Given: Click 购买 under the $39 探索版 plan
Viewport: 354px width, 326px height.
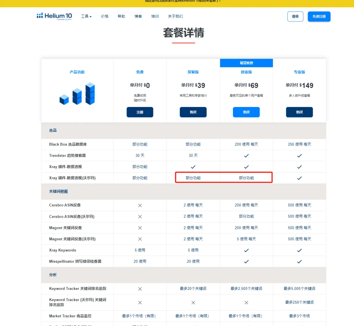Looking at the screenshot, I should (x=193, y=112).
